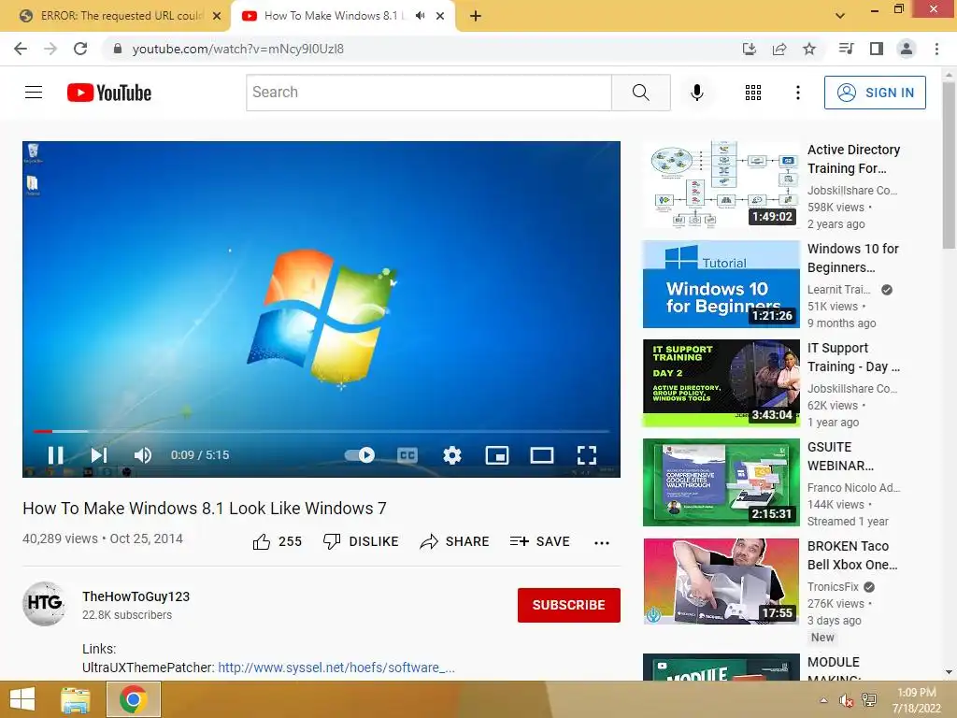Click Chrome icon in taskbar

tap(133, 699)
